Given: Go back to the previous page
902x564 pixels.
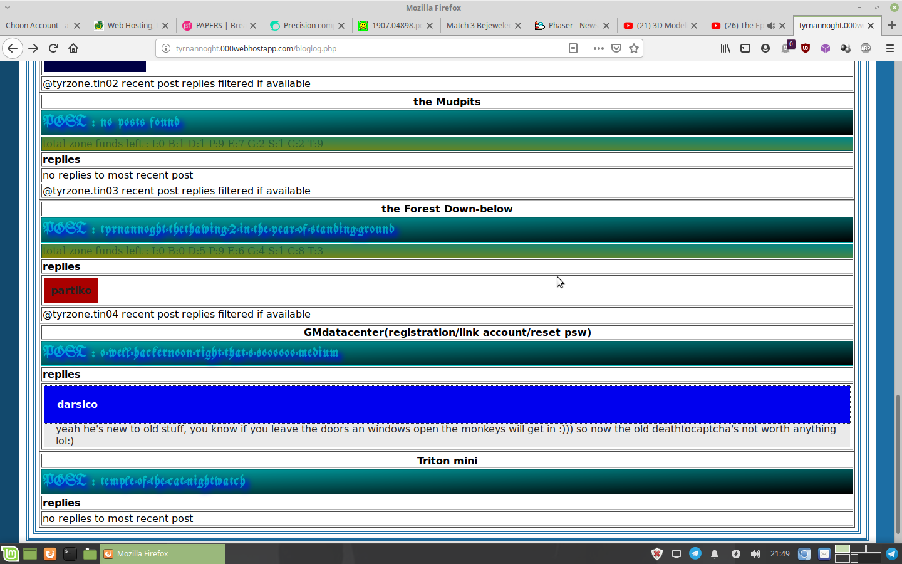Looking at the screenshot, I should pos(13,48).
